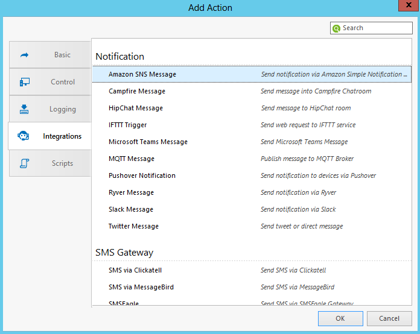Viewport: 420px width, 334px height.
Task: Click 'Send message into Campfire Chatroom' description
Action: (316, 91)
